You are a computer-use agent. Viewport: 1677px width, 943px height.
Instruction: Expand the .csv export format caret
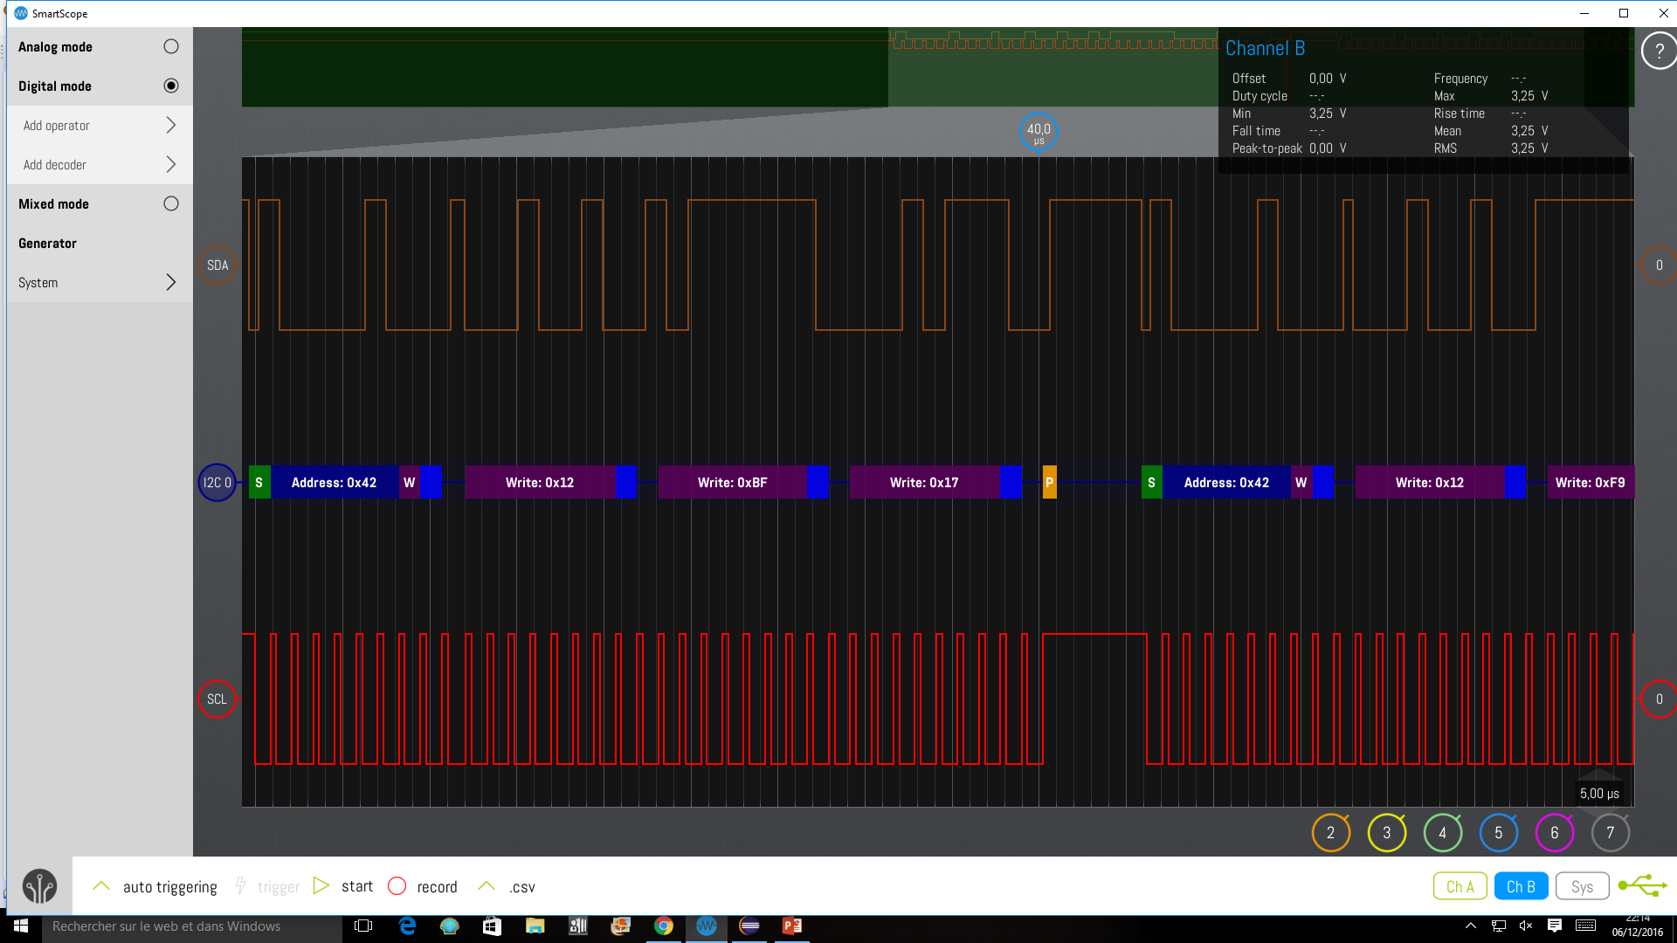(x=487, y=885)
